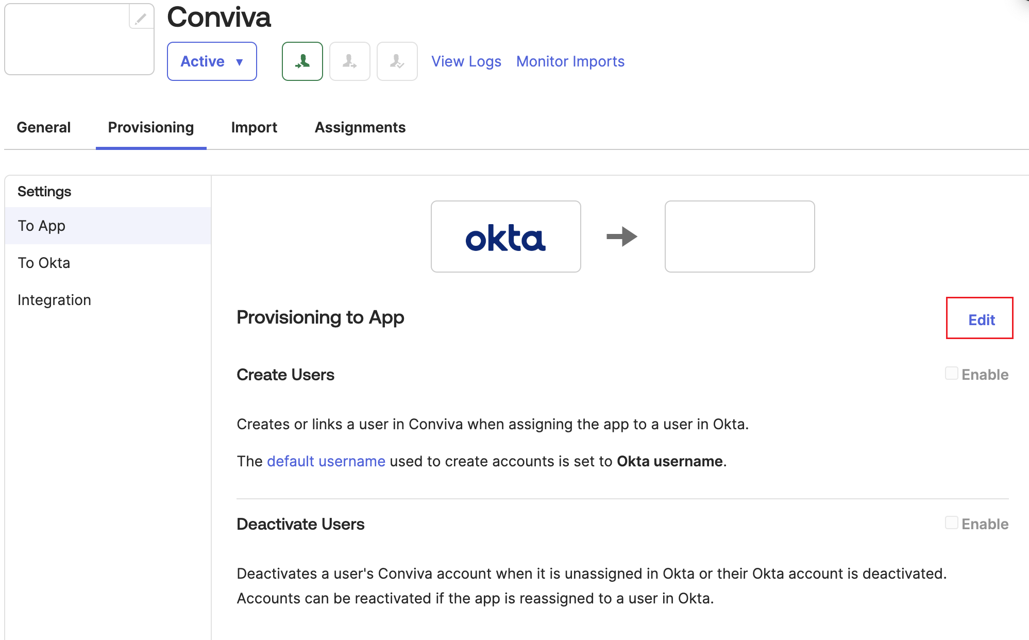Toggle the Create Users Enable checkbox
1029x640 pixels.
(952, 374)
